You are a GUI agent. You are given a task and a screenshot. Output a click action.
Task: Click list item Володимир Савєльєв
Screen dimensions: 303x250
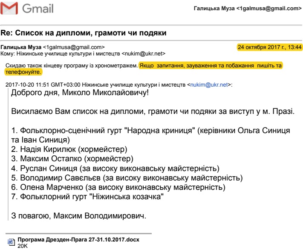click(x=127, y=177)
